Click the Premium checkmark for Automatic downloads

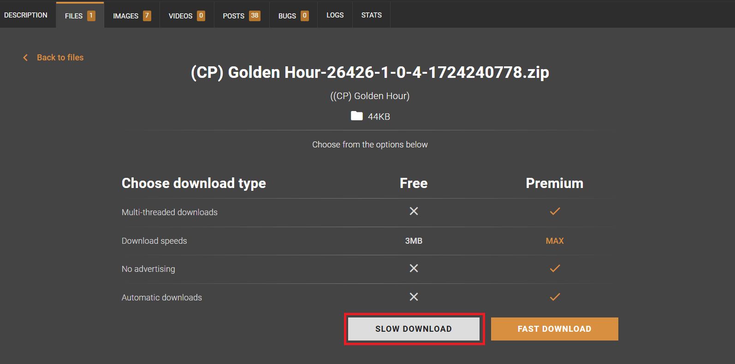555,297
